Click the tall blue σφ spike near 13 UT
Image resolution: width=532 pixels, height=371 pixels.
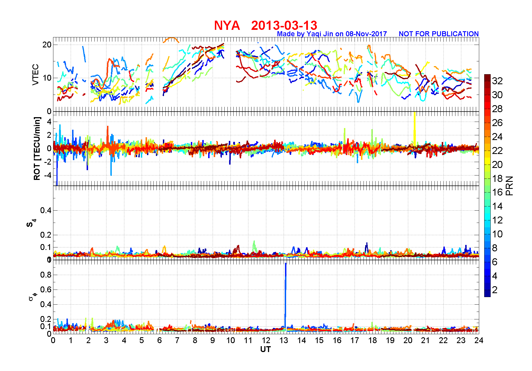point(285,295)
